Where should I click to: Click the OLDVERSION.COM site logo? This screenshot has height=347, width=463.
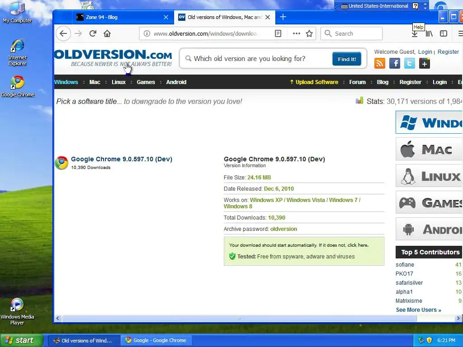pyautogui.click(x=113, y=58)
